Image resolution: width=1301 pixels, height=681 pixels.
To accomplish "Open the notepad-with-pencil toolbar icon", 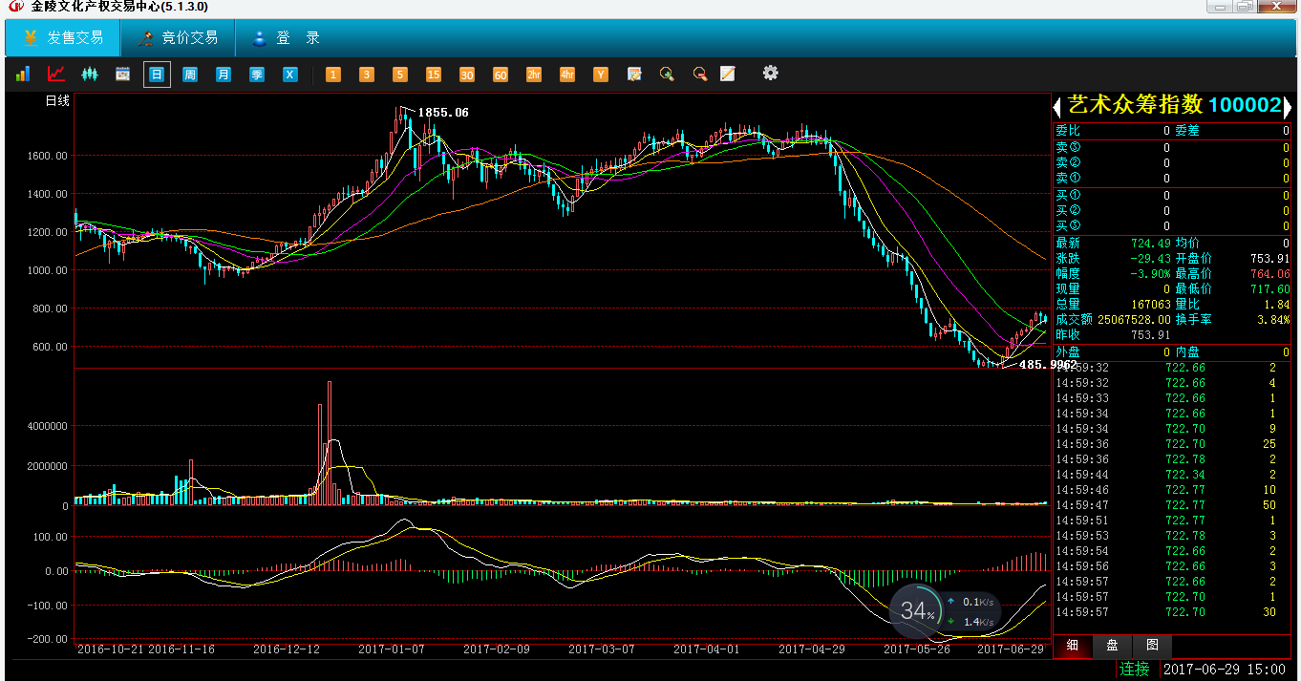I will tap(634, 74).
